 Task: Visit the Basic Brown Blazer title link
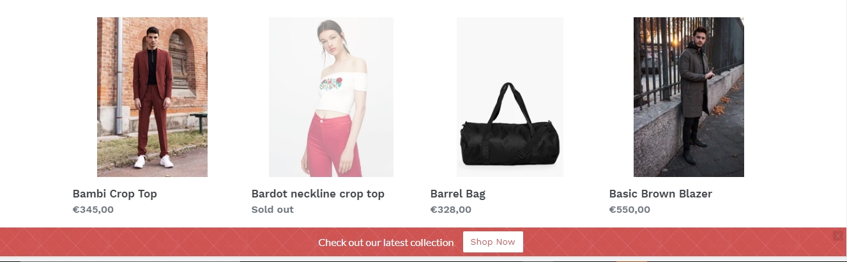coord(660,194)
